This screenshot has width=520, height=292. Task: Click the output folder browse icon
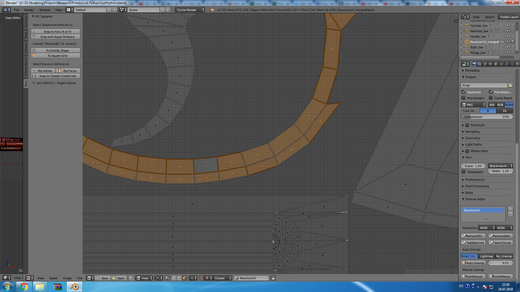click(510, 85)
